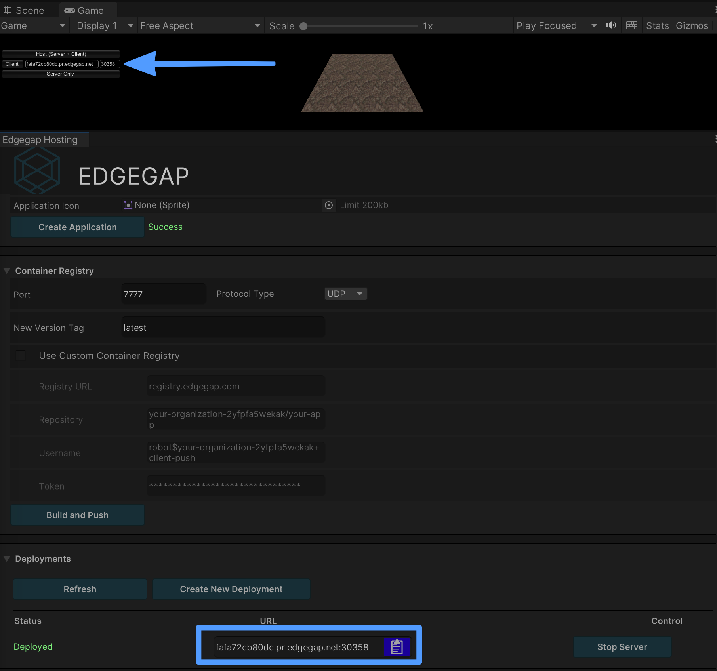Click the Build and Push button
Viewport: 717px width, 671px height.
click(x=78, y=515)
